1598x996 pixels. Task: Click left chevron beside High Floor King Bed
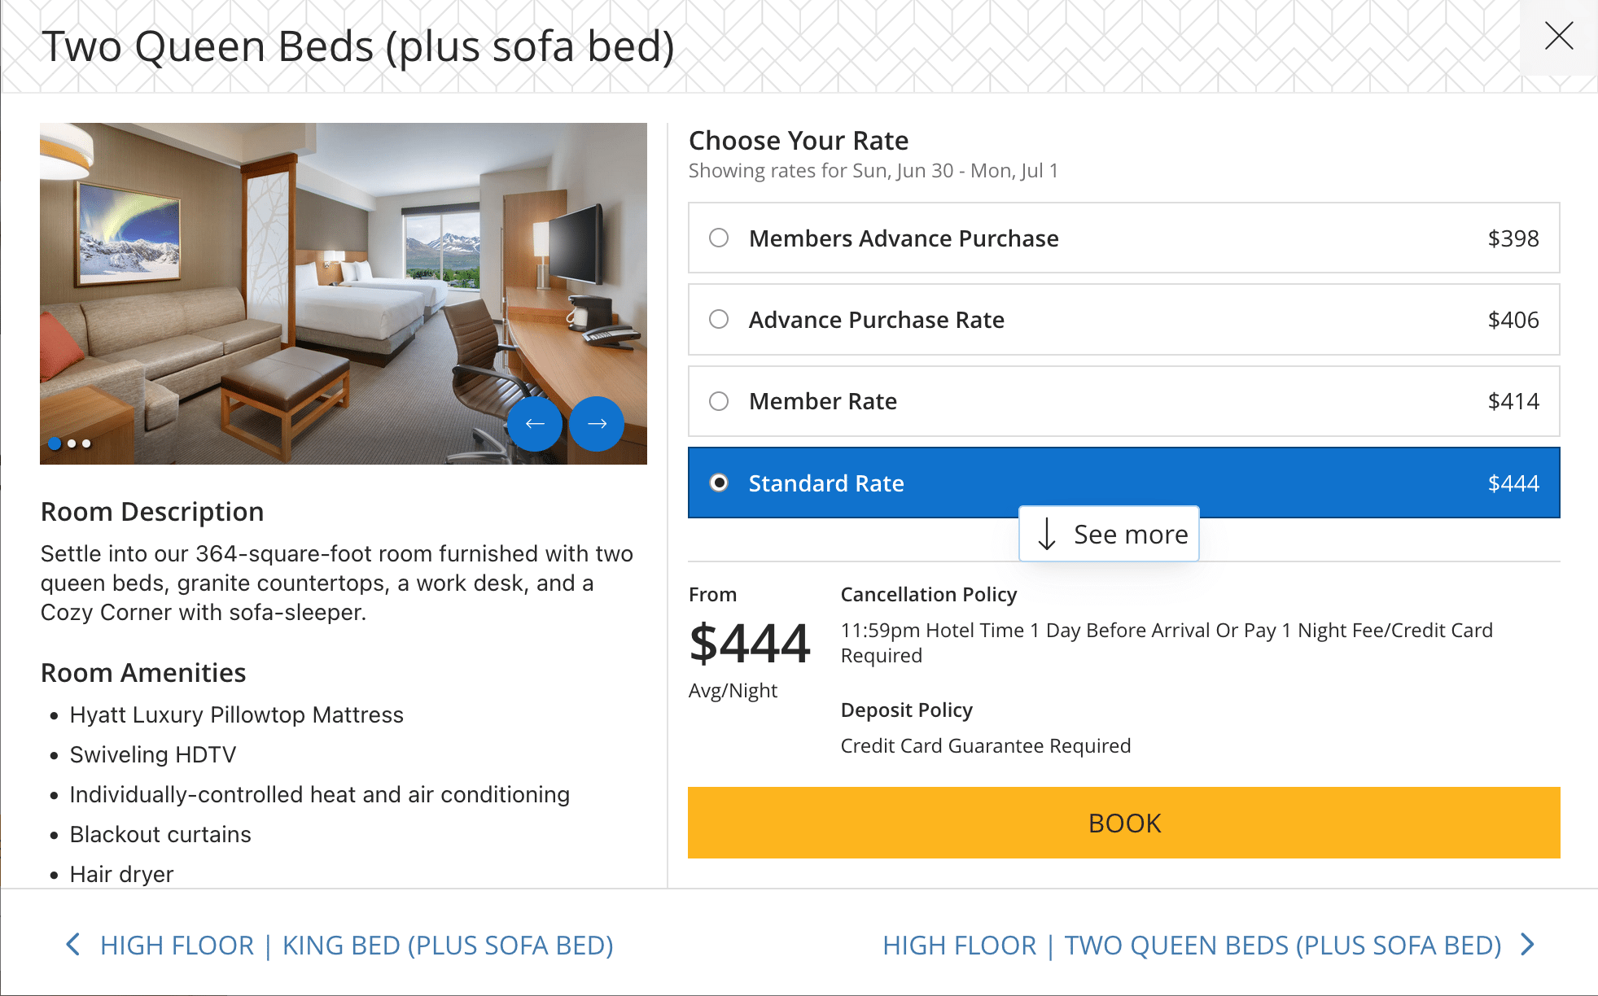(73, 945)
